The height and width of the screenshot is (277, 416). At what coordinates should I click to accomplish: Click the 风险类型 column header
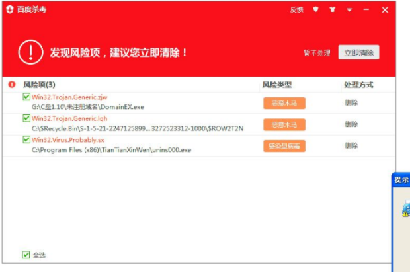(x=276, y=85)
